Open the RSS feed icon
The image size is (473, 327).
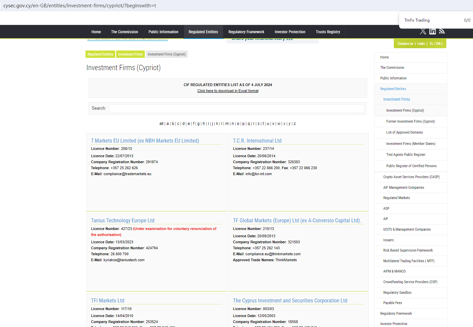point(442,31)
